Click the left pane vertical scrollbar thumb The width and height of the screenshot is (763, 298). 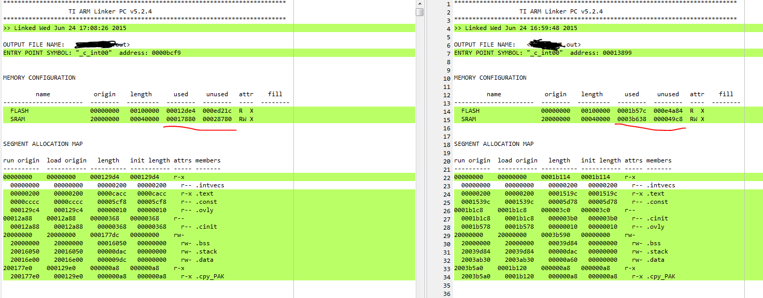420,12
